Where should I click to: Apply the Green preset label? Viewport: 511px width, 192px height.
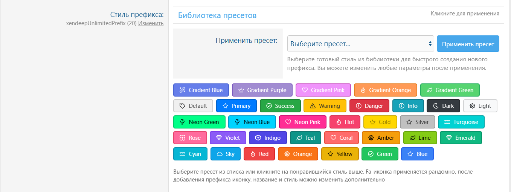coord(380,154)
